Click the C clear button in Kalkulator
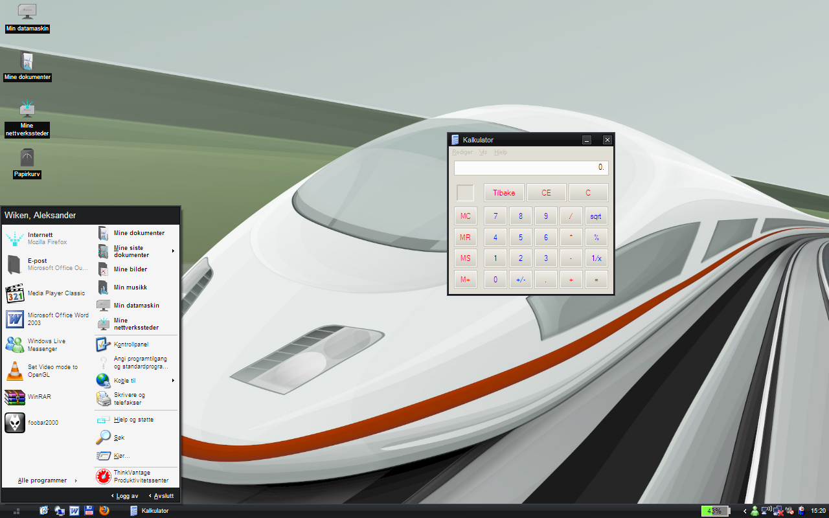 point(589,193)
